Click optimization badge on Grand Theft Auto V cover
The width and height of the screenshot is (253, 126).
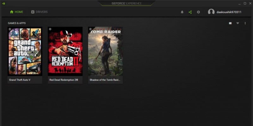point(10,29)
